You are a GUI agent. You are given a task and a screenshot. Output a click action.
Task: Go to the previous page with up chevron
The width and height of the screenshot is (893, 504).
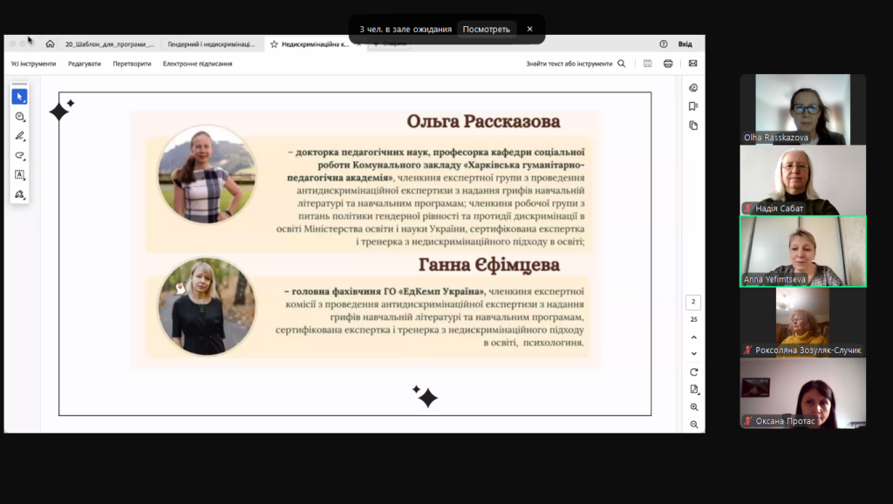click(694, 337)
